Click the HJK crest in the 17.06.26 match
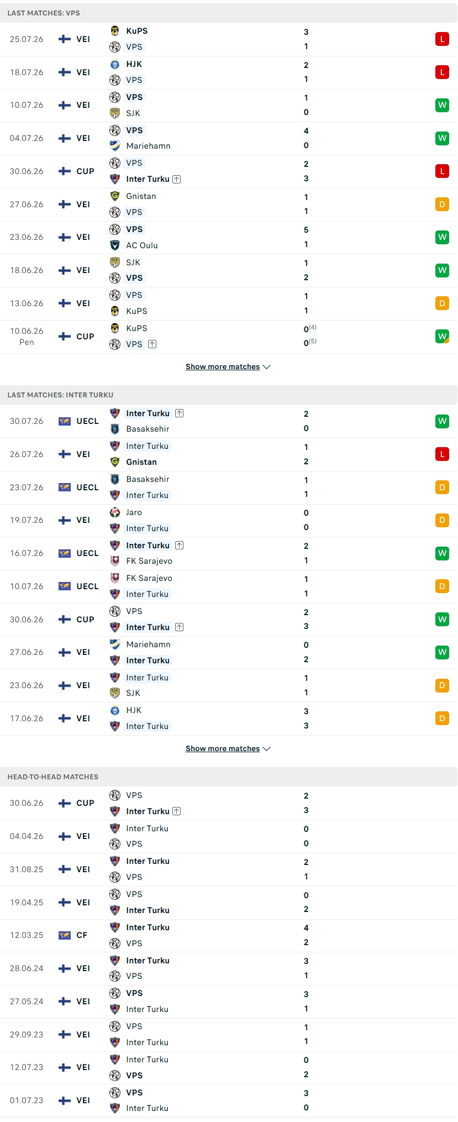This screenshot has height=1122, width=458. [115, 711]
